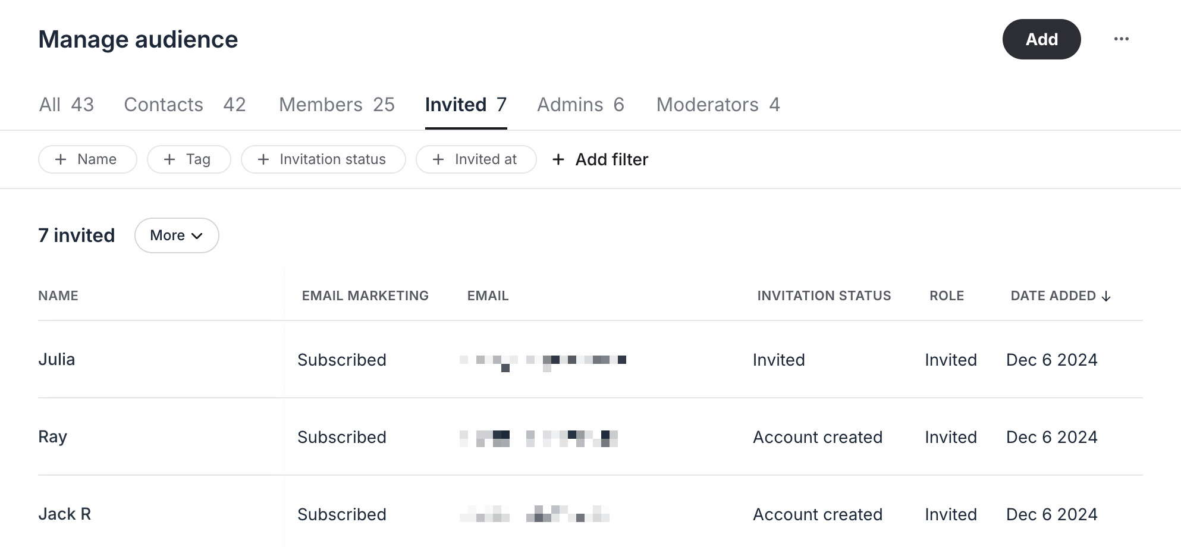Image resolution: width=1181 pixels, height=547 pixels.
Task: Select the Moderators tab
Action: click(x=718, y=105)
